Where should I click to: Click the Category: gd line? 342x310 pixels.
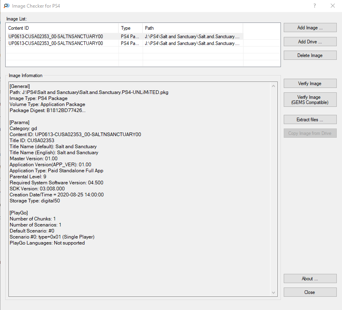23,128
